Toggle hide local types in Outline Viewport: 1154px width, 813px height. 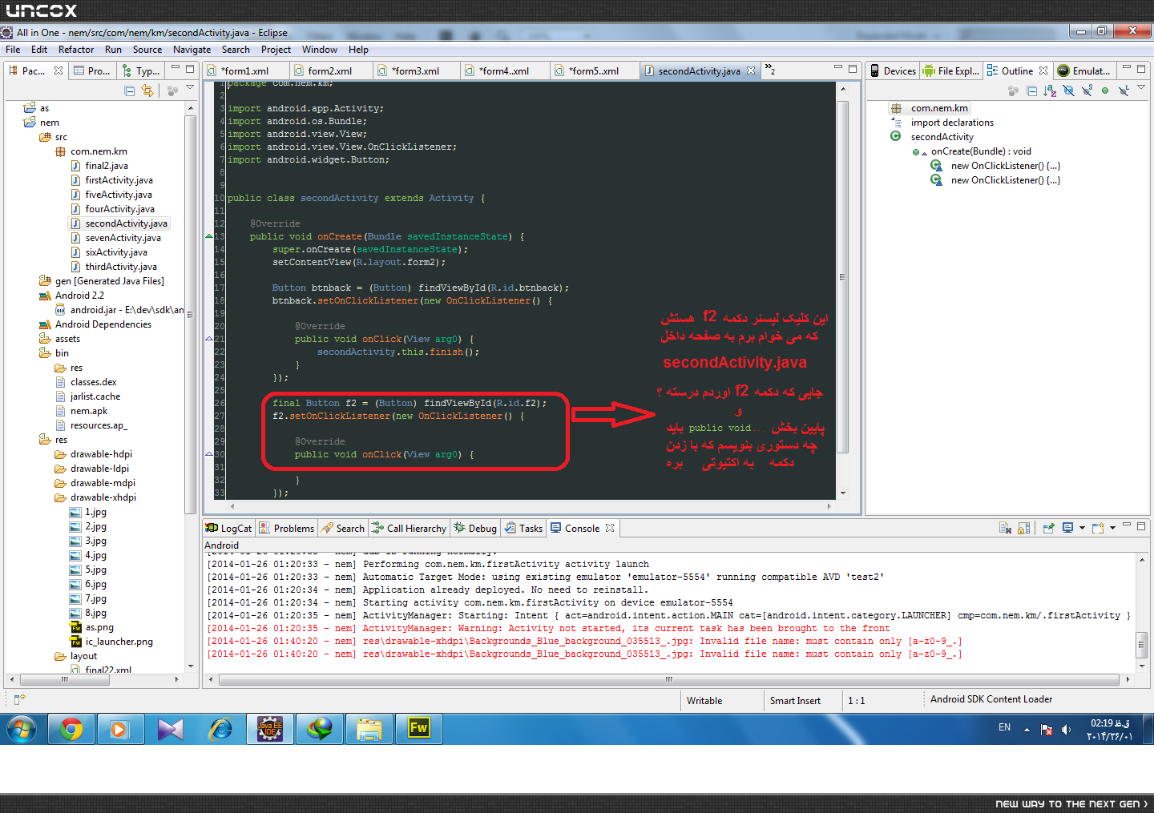coord(1124,91)
